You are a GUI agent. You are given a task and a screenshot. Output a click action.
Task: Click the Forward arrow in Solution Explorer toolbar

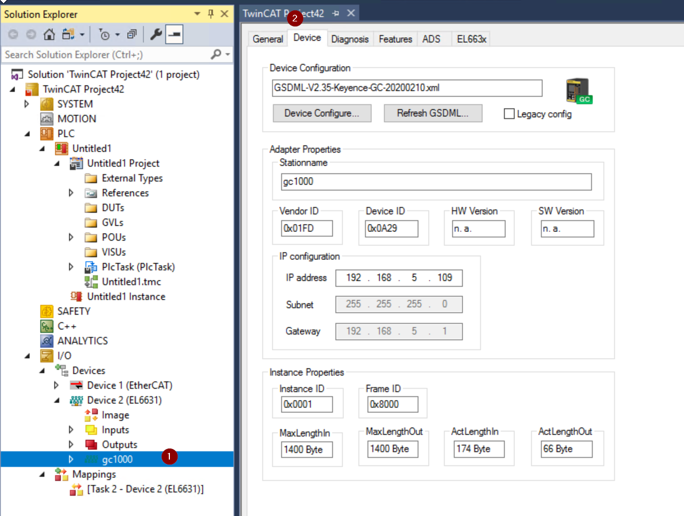coord(31,35)
